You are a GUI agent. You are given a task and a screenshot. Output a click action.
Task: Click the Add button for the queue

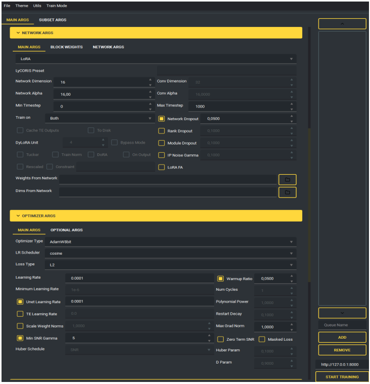point(342,337)
